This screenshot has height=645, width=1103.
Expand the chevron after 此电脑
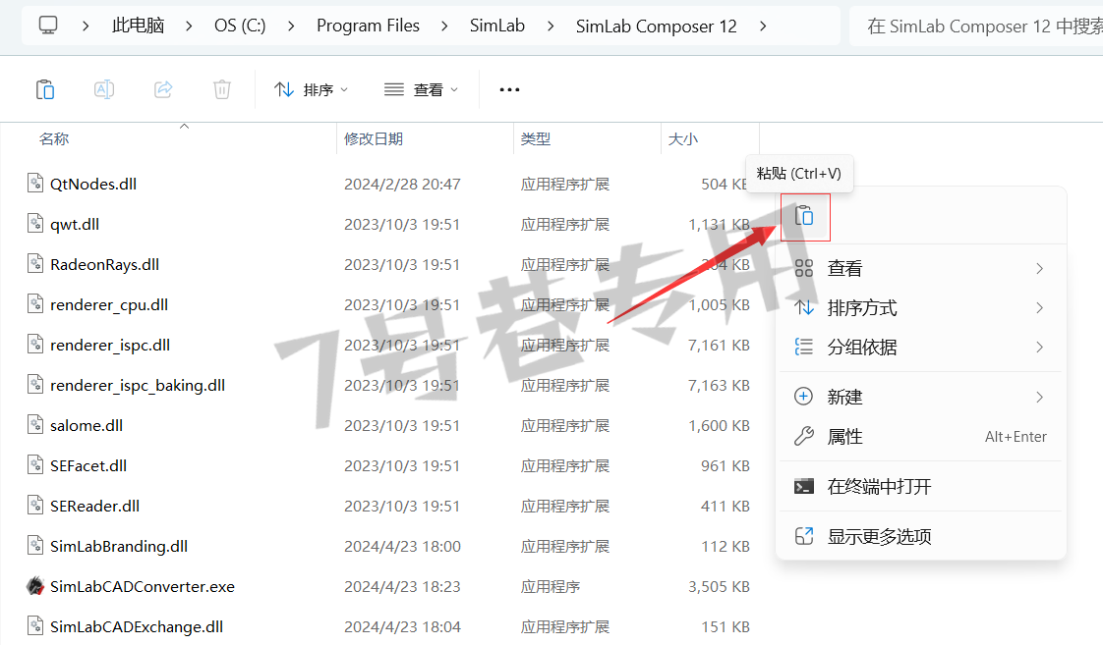[189, 26]
